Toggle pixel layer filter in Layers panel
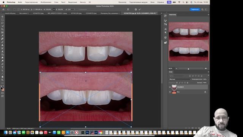This screenshot has height=137, width=243. pos(190,76)
